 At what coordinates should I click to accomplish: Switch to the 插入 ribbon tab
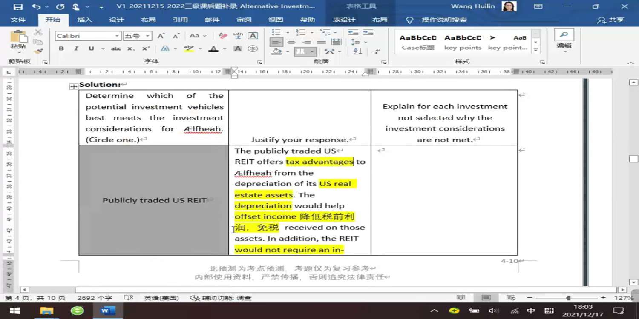tap(84, 20)
